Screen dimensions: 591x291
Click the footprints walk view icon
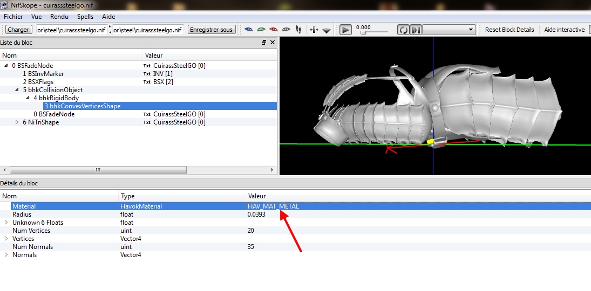[298, 29]
